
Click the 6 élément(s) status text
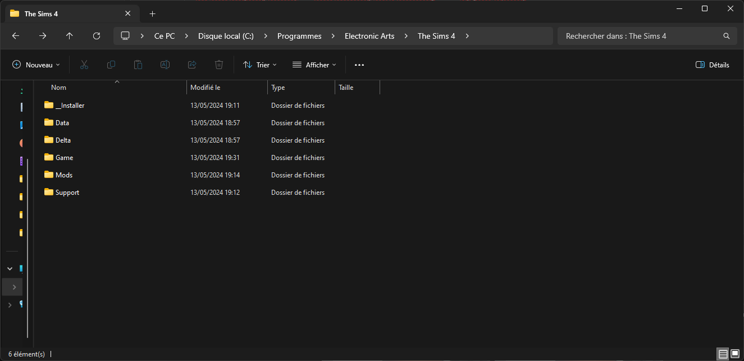pos(26,354)
